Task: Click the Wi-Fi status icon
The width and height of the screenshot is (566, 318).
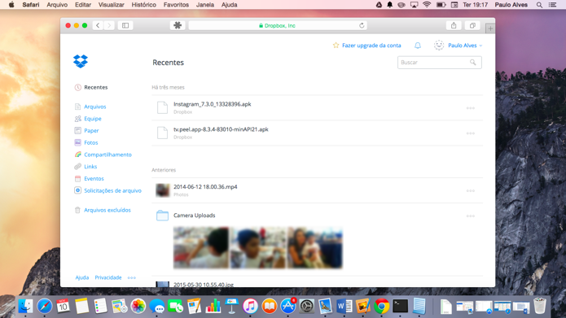Action: (427, 5)
